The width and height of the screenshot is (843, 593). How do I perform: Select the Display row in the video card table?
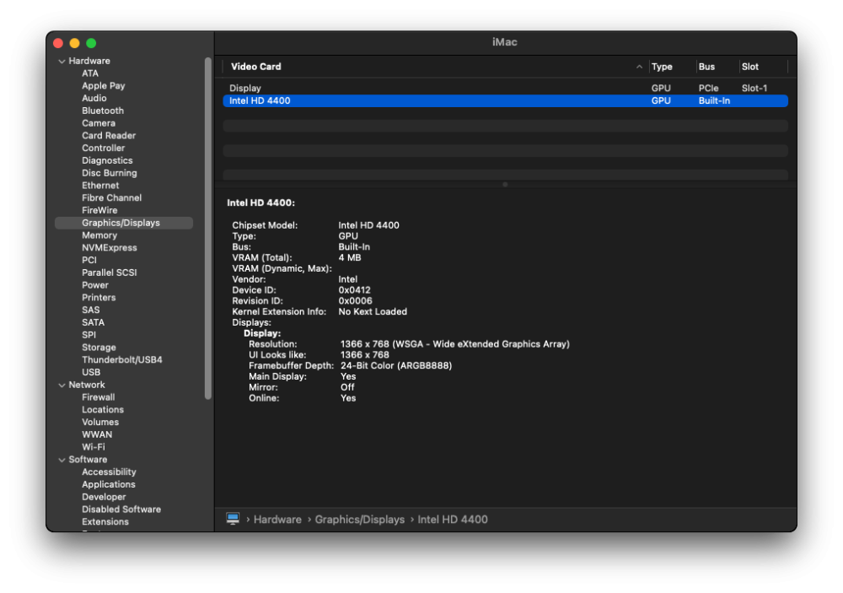[x=505, y=88]
